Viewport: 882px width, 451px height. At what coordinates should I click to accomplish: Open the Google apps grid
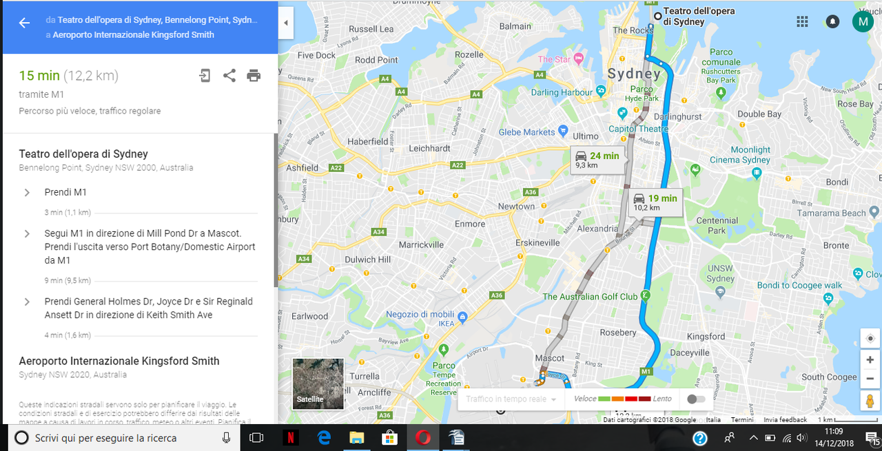[x=802, y=21]
